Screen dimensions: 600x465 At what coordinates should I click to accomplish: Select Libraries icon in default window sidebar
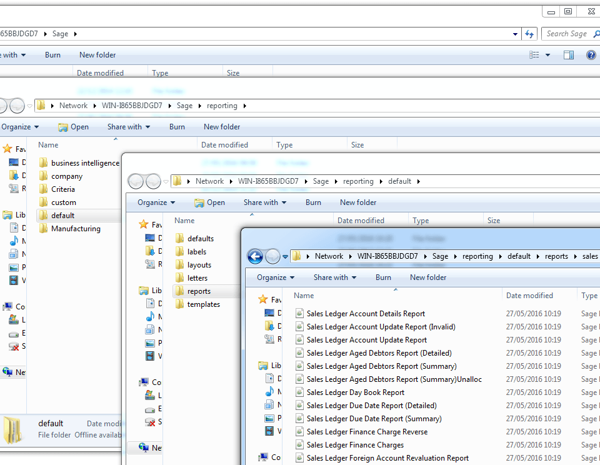tap(144, 291)
